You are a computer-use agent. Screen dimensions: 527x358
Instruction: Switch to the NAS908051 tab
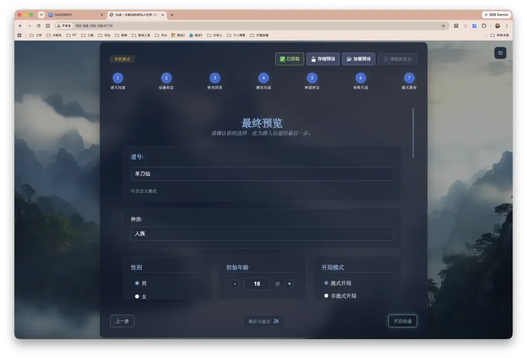(x=76, y=15)
